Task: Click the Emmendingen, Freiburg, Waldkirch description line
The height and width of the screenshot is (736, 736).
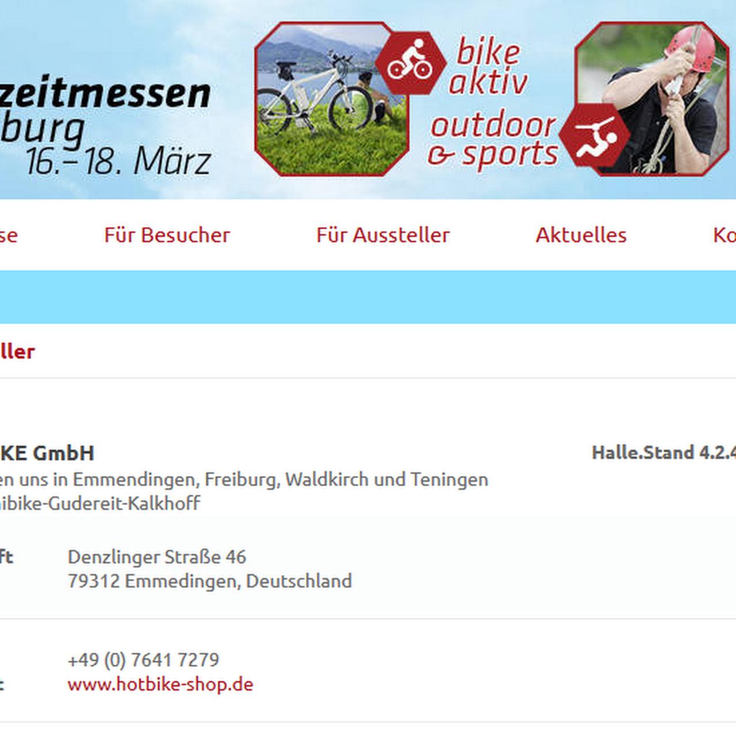Action: point(244,480)
